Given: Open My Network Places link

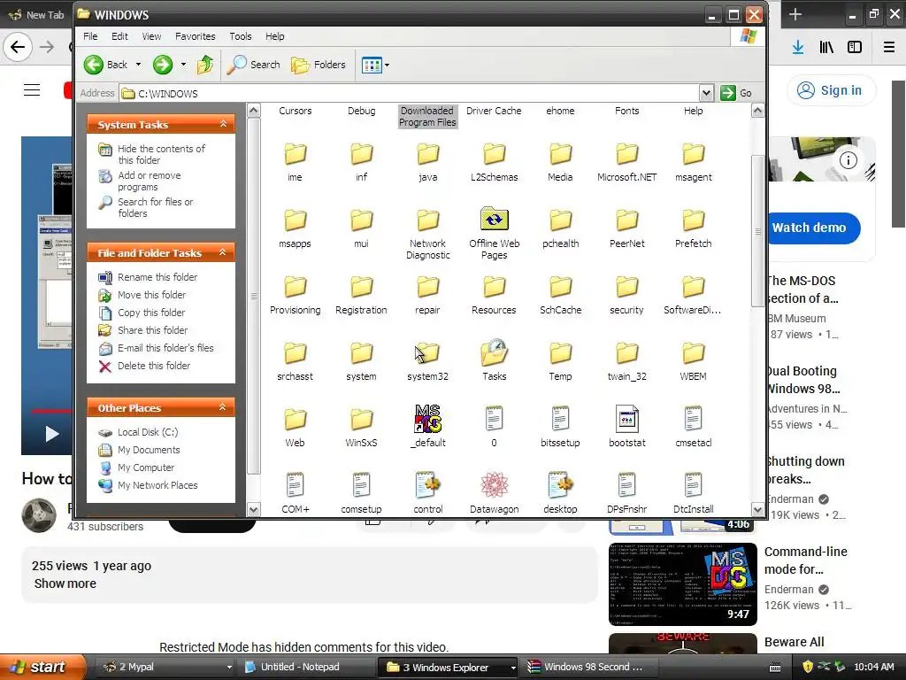Looking at the screenshot, I should coord(149,485).
